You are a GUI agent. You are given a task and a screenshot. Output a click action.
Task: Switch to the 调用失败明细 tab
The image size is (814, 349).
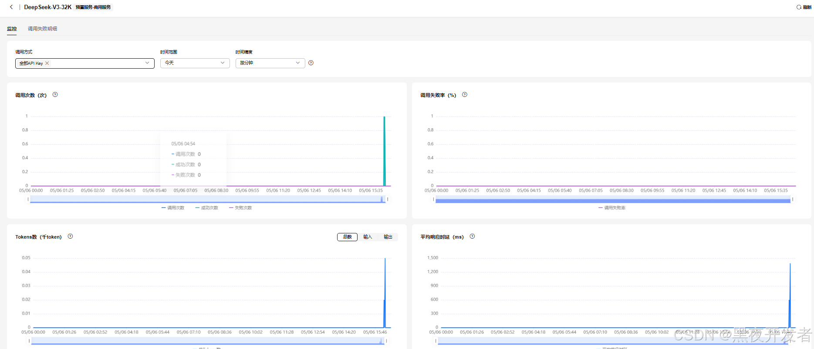tap(42, 29)
